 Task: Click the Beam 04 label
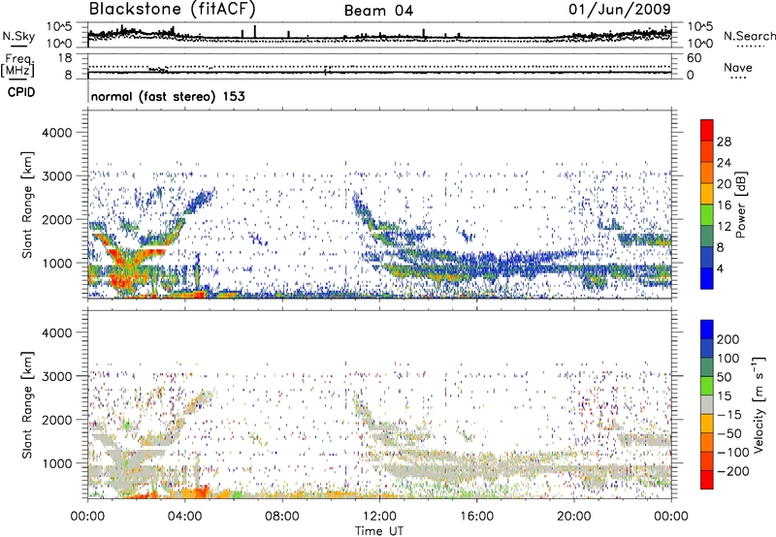pyautogui.click(x=378, y=11)
